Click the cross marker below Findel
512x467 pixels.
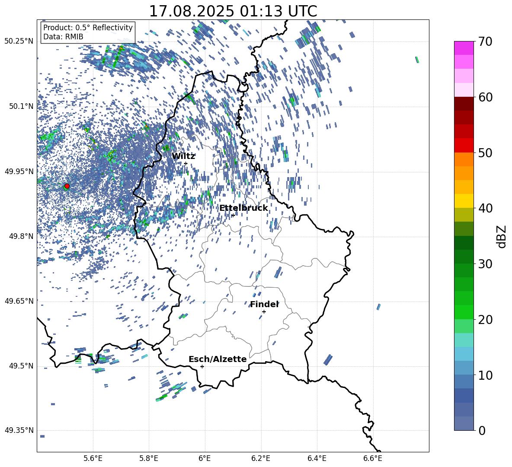264,312
